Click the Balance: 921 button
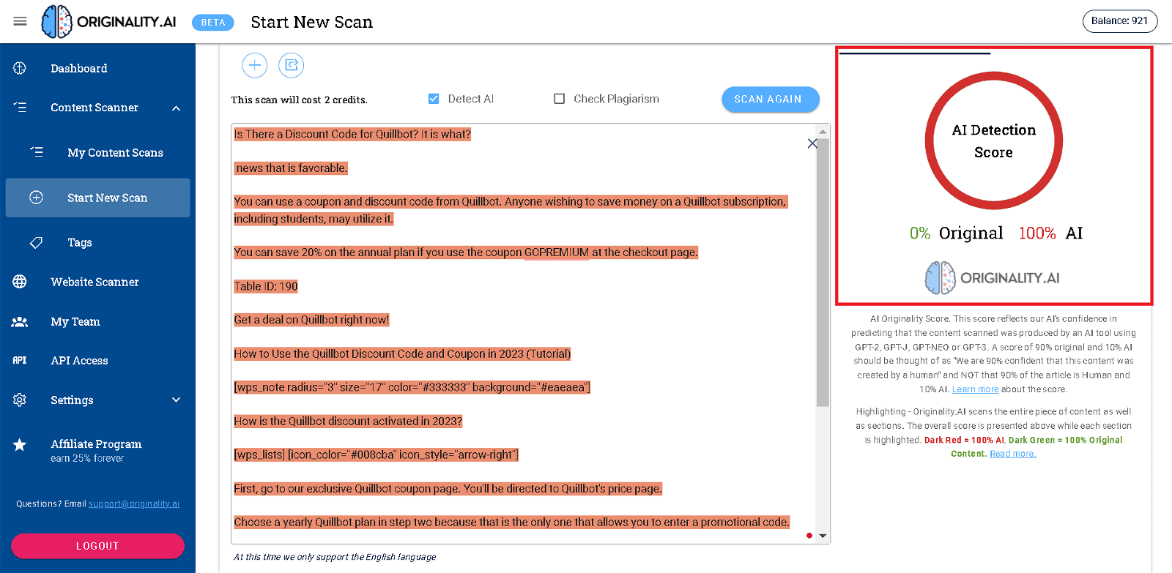Screen dimensions: 1172x573 pos(1119,21)
